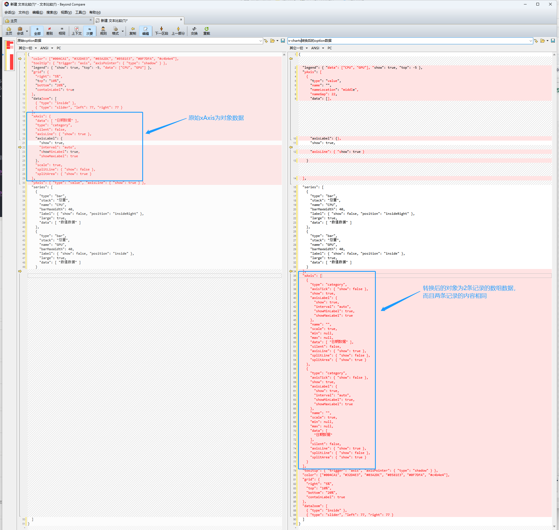Screen dimensions: 559x530
Task: Expand the right open-file folder dropdown arrow
Action: click(x=547, y=41)
